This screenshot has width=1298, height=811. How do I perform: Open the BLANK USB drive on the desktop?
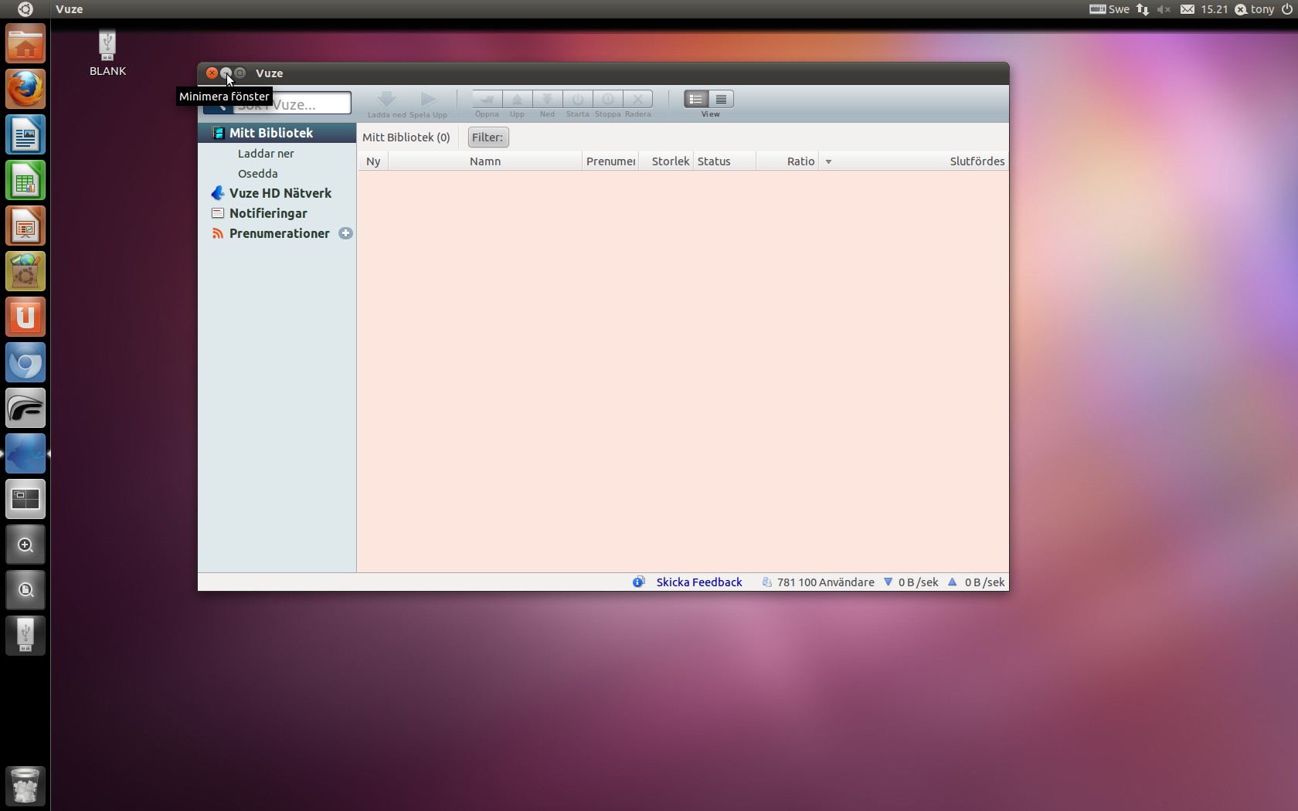(x=107, y=53)
